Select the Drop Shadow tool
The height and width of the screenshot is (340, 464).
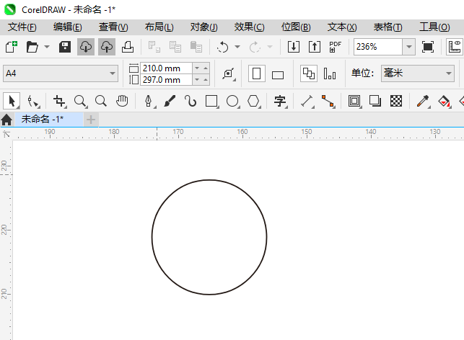point(375,101)
